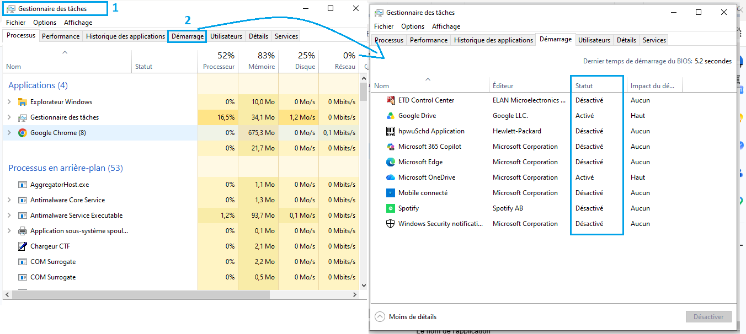Click the Microsoft Edge startup icon
The image size is (746, 334).
pos(391,162)
